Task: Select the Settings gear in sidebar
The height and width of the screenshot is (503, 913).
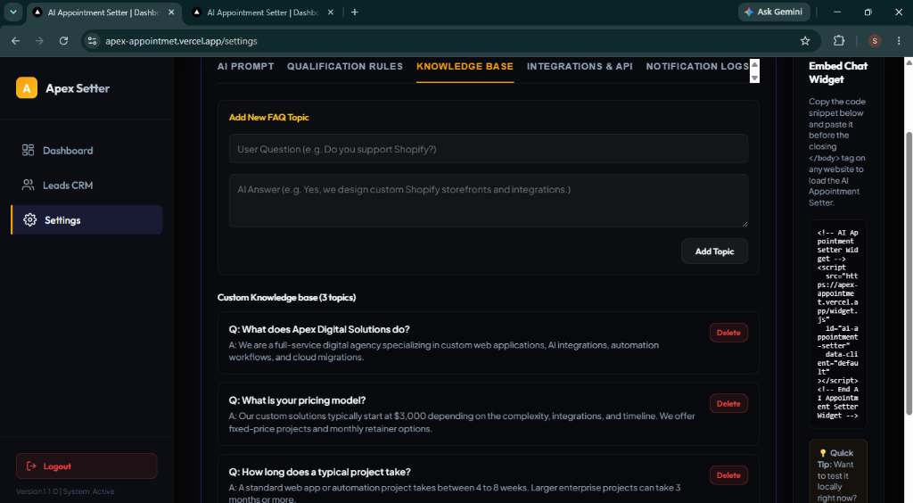Action: click(x=29, y=220)
